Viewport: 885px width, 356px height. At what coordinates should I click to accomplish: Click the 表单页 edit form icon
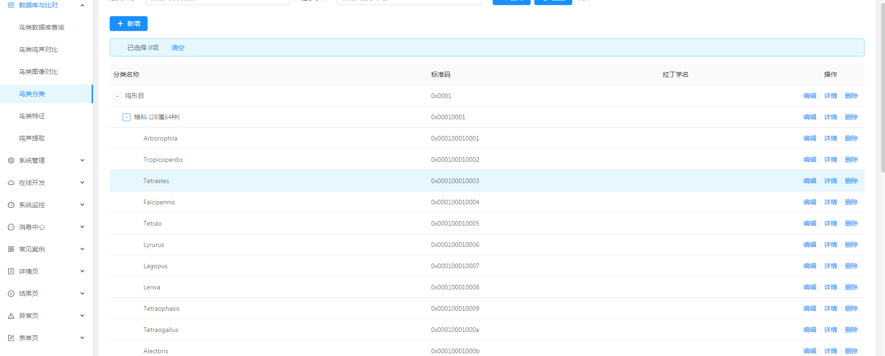[x=11, y=338]
